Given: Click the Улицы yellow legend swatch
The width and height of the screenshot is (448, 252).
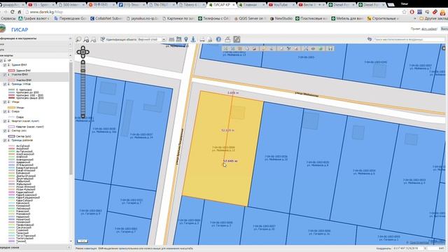Looking at the screenshot, I should [12, 108].
